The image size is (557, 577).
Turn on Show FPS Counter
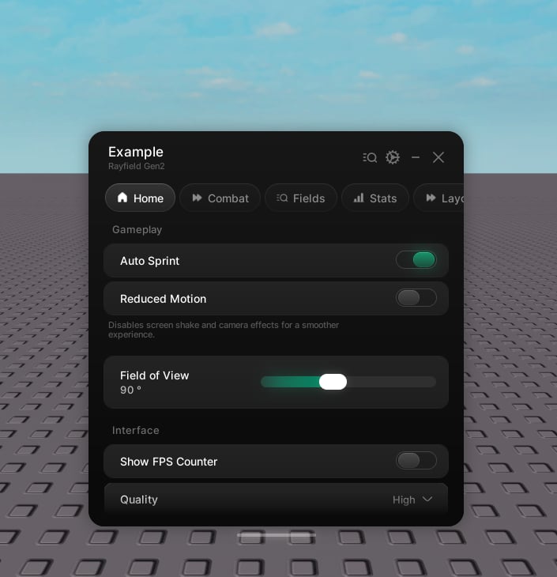pyautogui.click(x=416, y=460)
